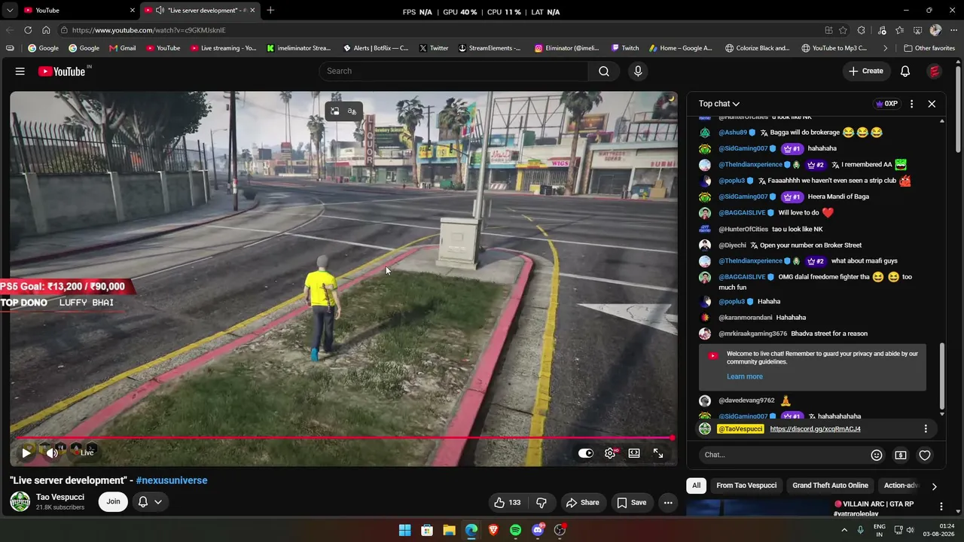Open live chat options three-dot menu
Viewport: 964px width, 542px height.
[911, 104]
